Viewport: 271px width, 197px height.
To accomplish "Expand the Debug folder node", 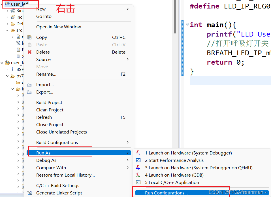I will coord(7,24).
